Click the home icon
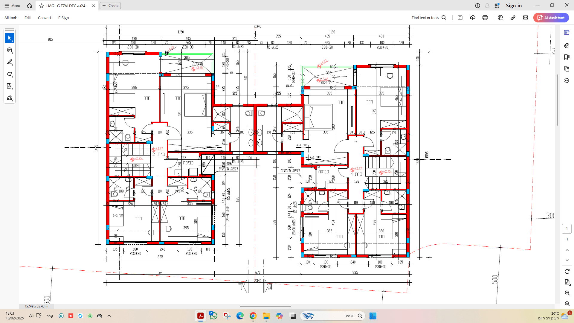Screen dimensions: 574x323 [x=30, y=5]
